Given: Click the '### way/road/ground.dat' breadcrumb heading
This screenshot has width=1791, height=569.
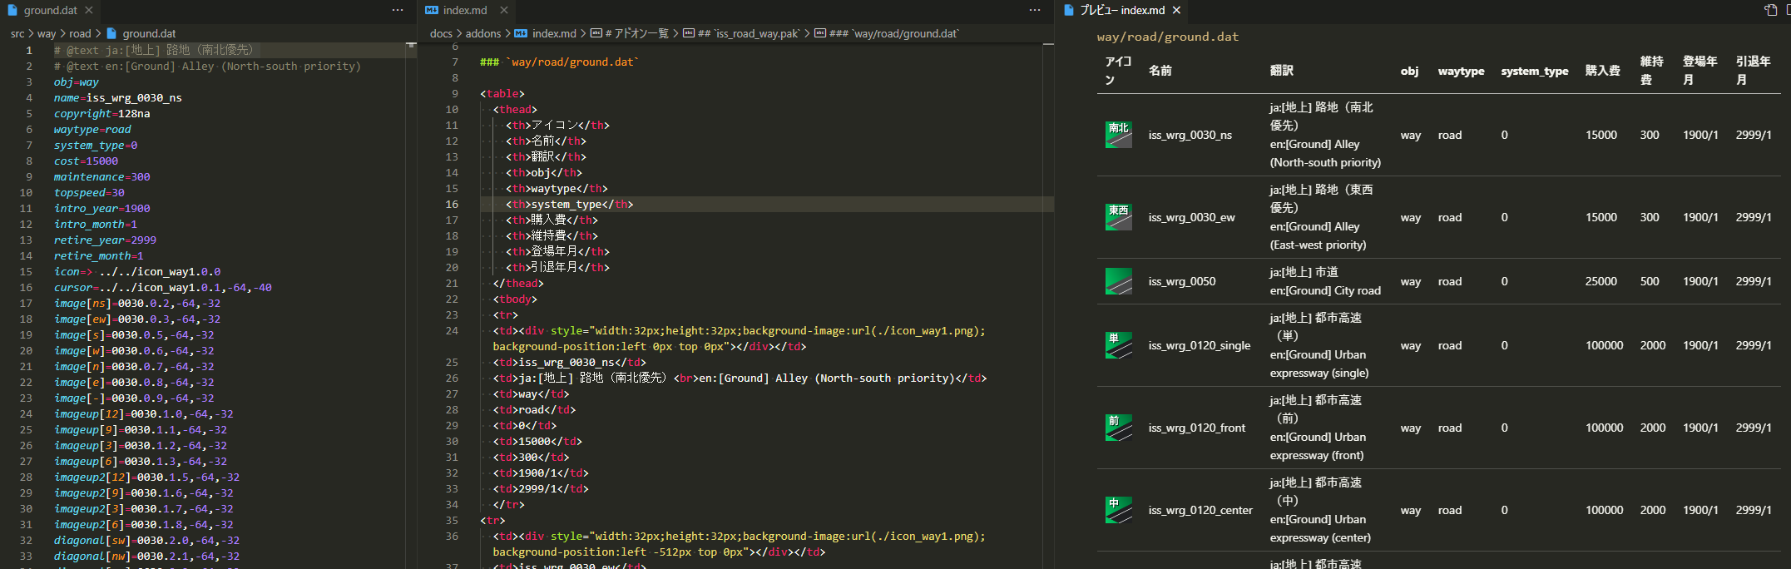Looking at the screenshot, I should pyautogui.click(x=887, y=34).
